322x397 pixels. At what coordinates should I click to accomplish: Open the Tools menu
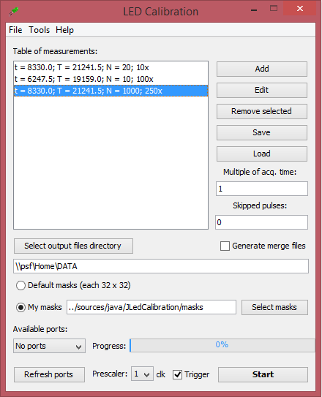point(39,30)
